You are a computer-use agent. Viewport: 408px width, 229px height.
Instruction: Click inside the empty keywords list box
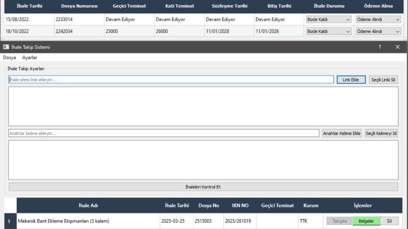pyautogui.click(x=203, y=160)
